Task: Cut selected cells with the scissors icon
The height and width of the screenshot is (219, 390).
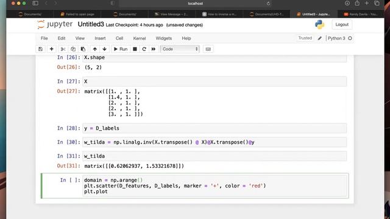Action: point(63,49)
